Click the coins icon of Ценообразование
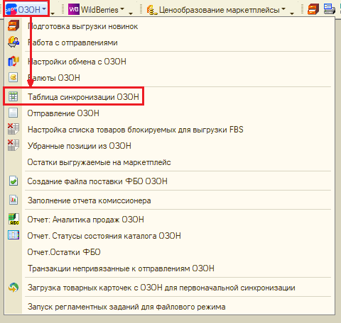Screen dimensions: 341x323 click(x=152, y=10)
